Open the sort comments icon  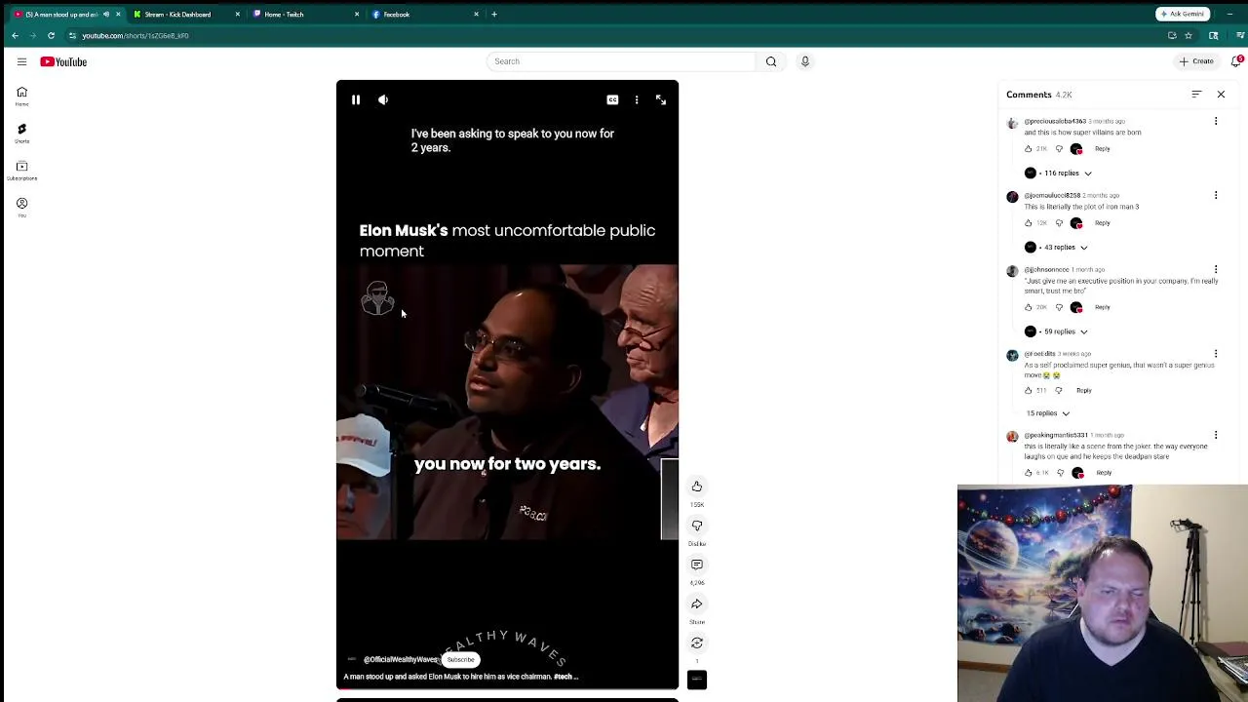click(x=1196, y=95)
